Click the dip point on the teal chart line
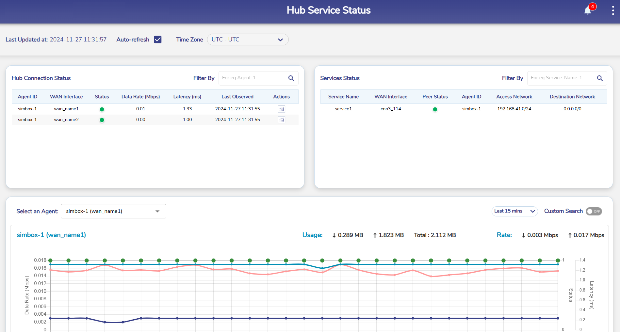620x332 pixels. [x=322, y=268]
